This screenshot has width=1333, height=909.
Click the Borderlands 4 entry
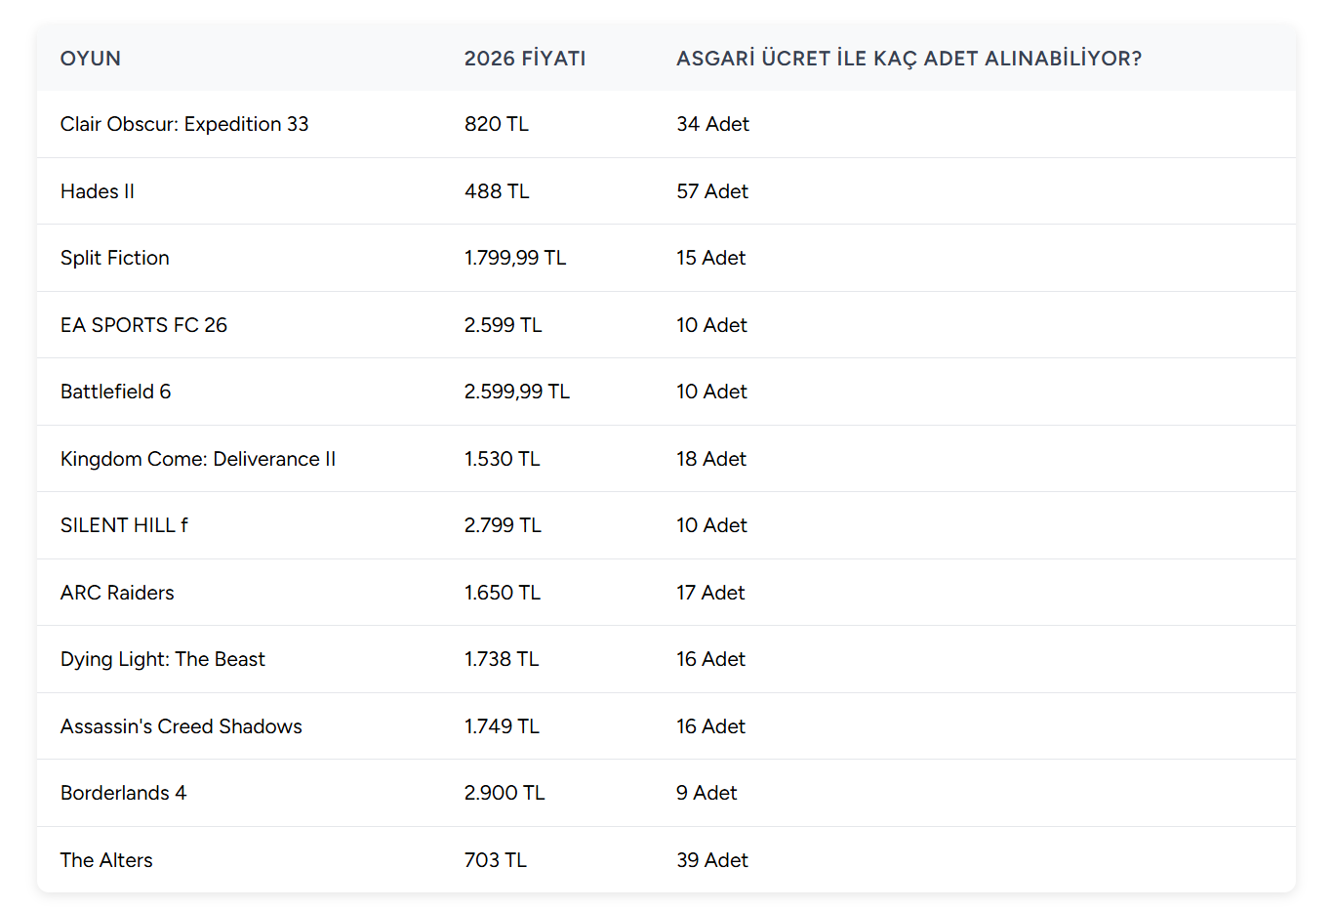(x=123, y=793)
